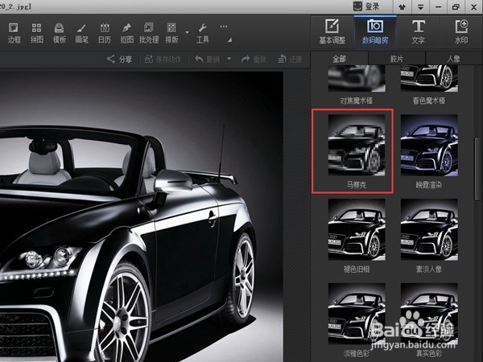Open the 批处理 (batch) tool
Viewport: 483px width, 362px height.
[149, 33]
